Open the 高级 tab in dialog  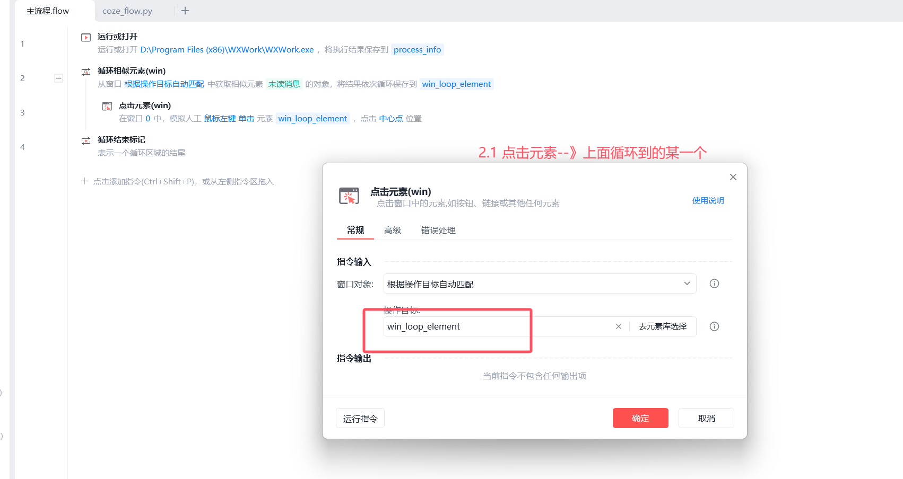[x=393, y=230]
